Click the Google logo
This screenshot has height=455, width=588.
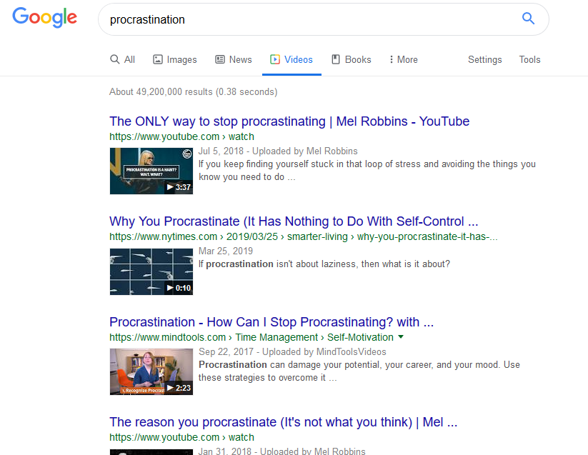tap(44, 18)
